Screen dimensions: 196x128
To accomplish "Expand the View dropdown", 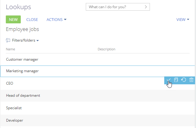I will click(183, 19).
